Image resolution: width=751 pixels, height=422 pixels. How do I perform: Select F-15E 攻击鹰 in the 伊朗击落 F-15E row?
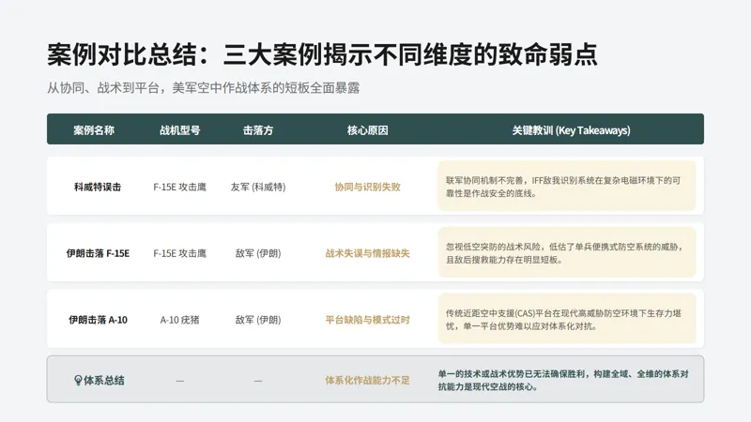(179, 253)
